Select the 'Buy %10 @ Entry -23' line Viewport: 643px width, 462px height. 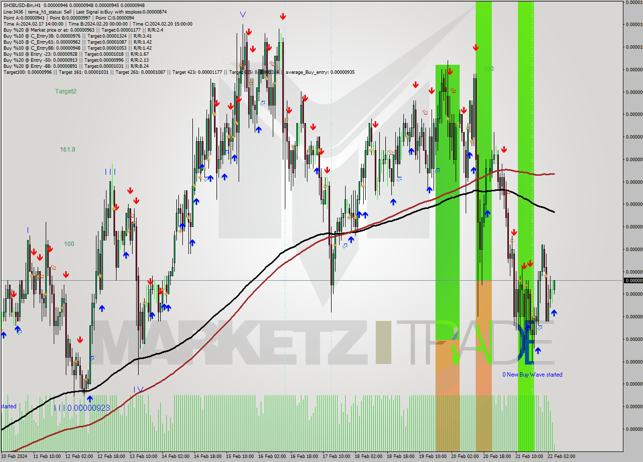pyautogui.click(x=76, y=54)
